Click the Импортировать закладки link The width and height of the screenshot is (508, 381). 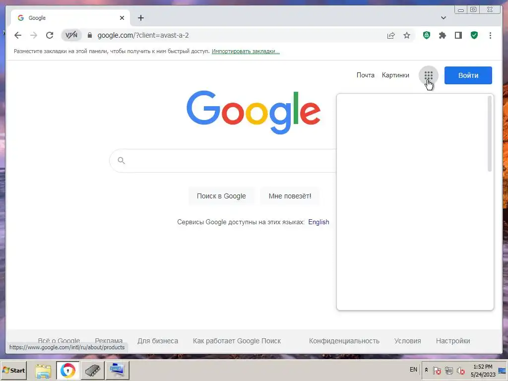tap(246, 51)
